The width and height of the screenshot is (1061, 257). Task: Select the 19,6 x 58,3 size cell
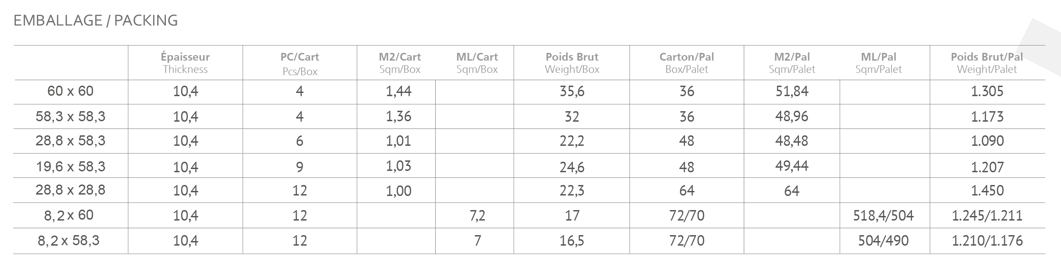70,166
